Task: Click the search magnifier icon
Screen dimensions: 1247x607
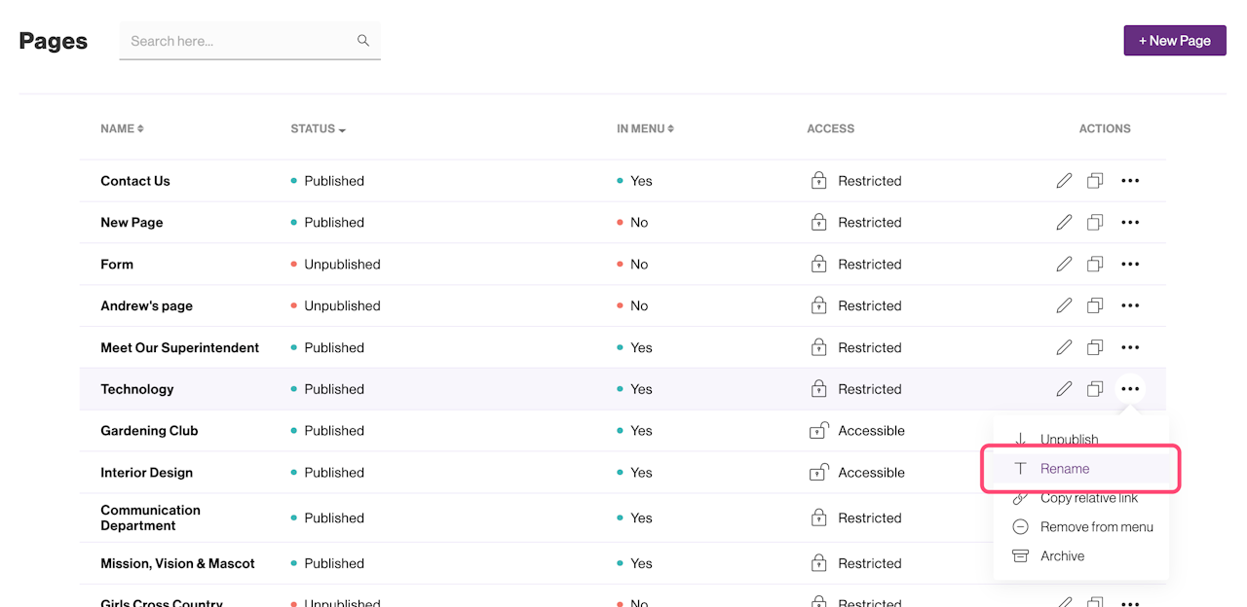Action: [363, 41]
